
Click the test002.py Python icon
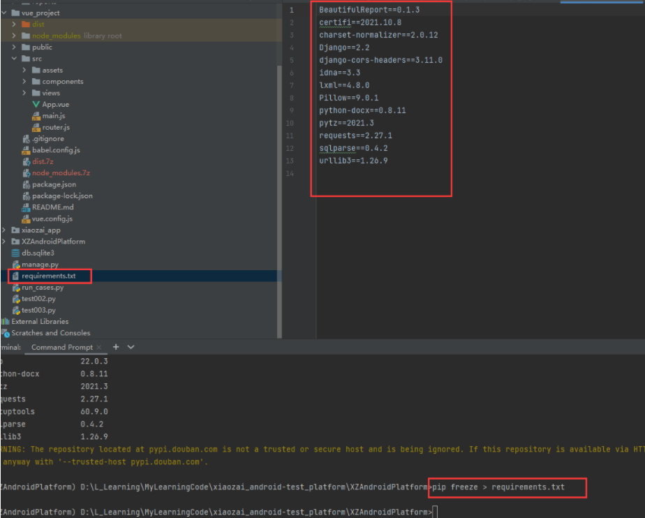16,299
